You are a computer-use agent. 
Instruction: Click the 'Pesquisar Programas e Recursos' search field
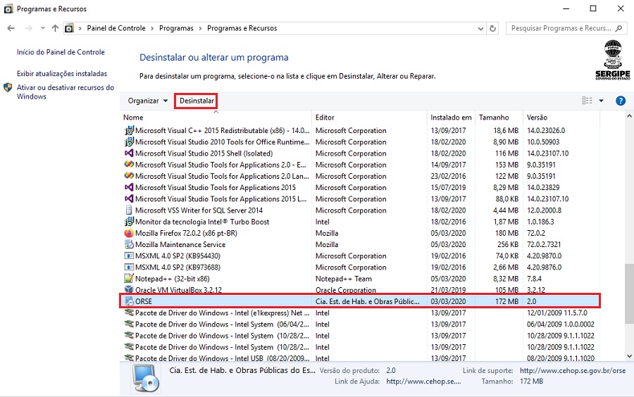tap(560, 28)
